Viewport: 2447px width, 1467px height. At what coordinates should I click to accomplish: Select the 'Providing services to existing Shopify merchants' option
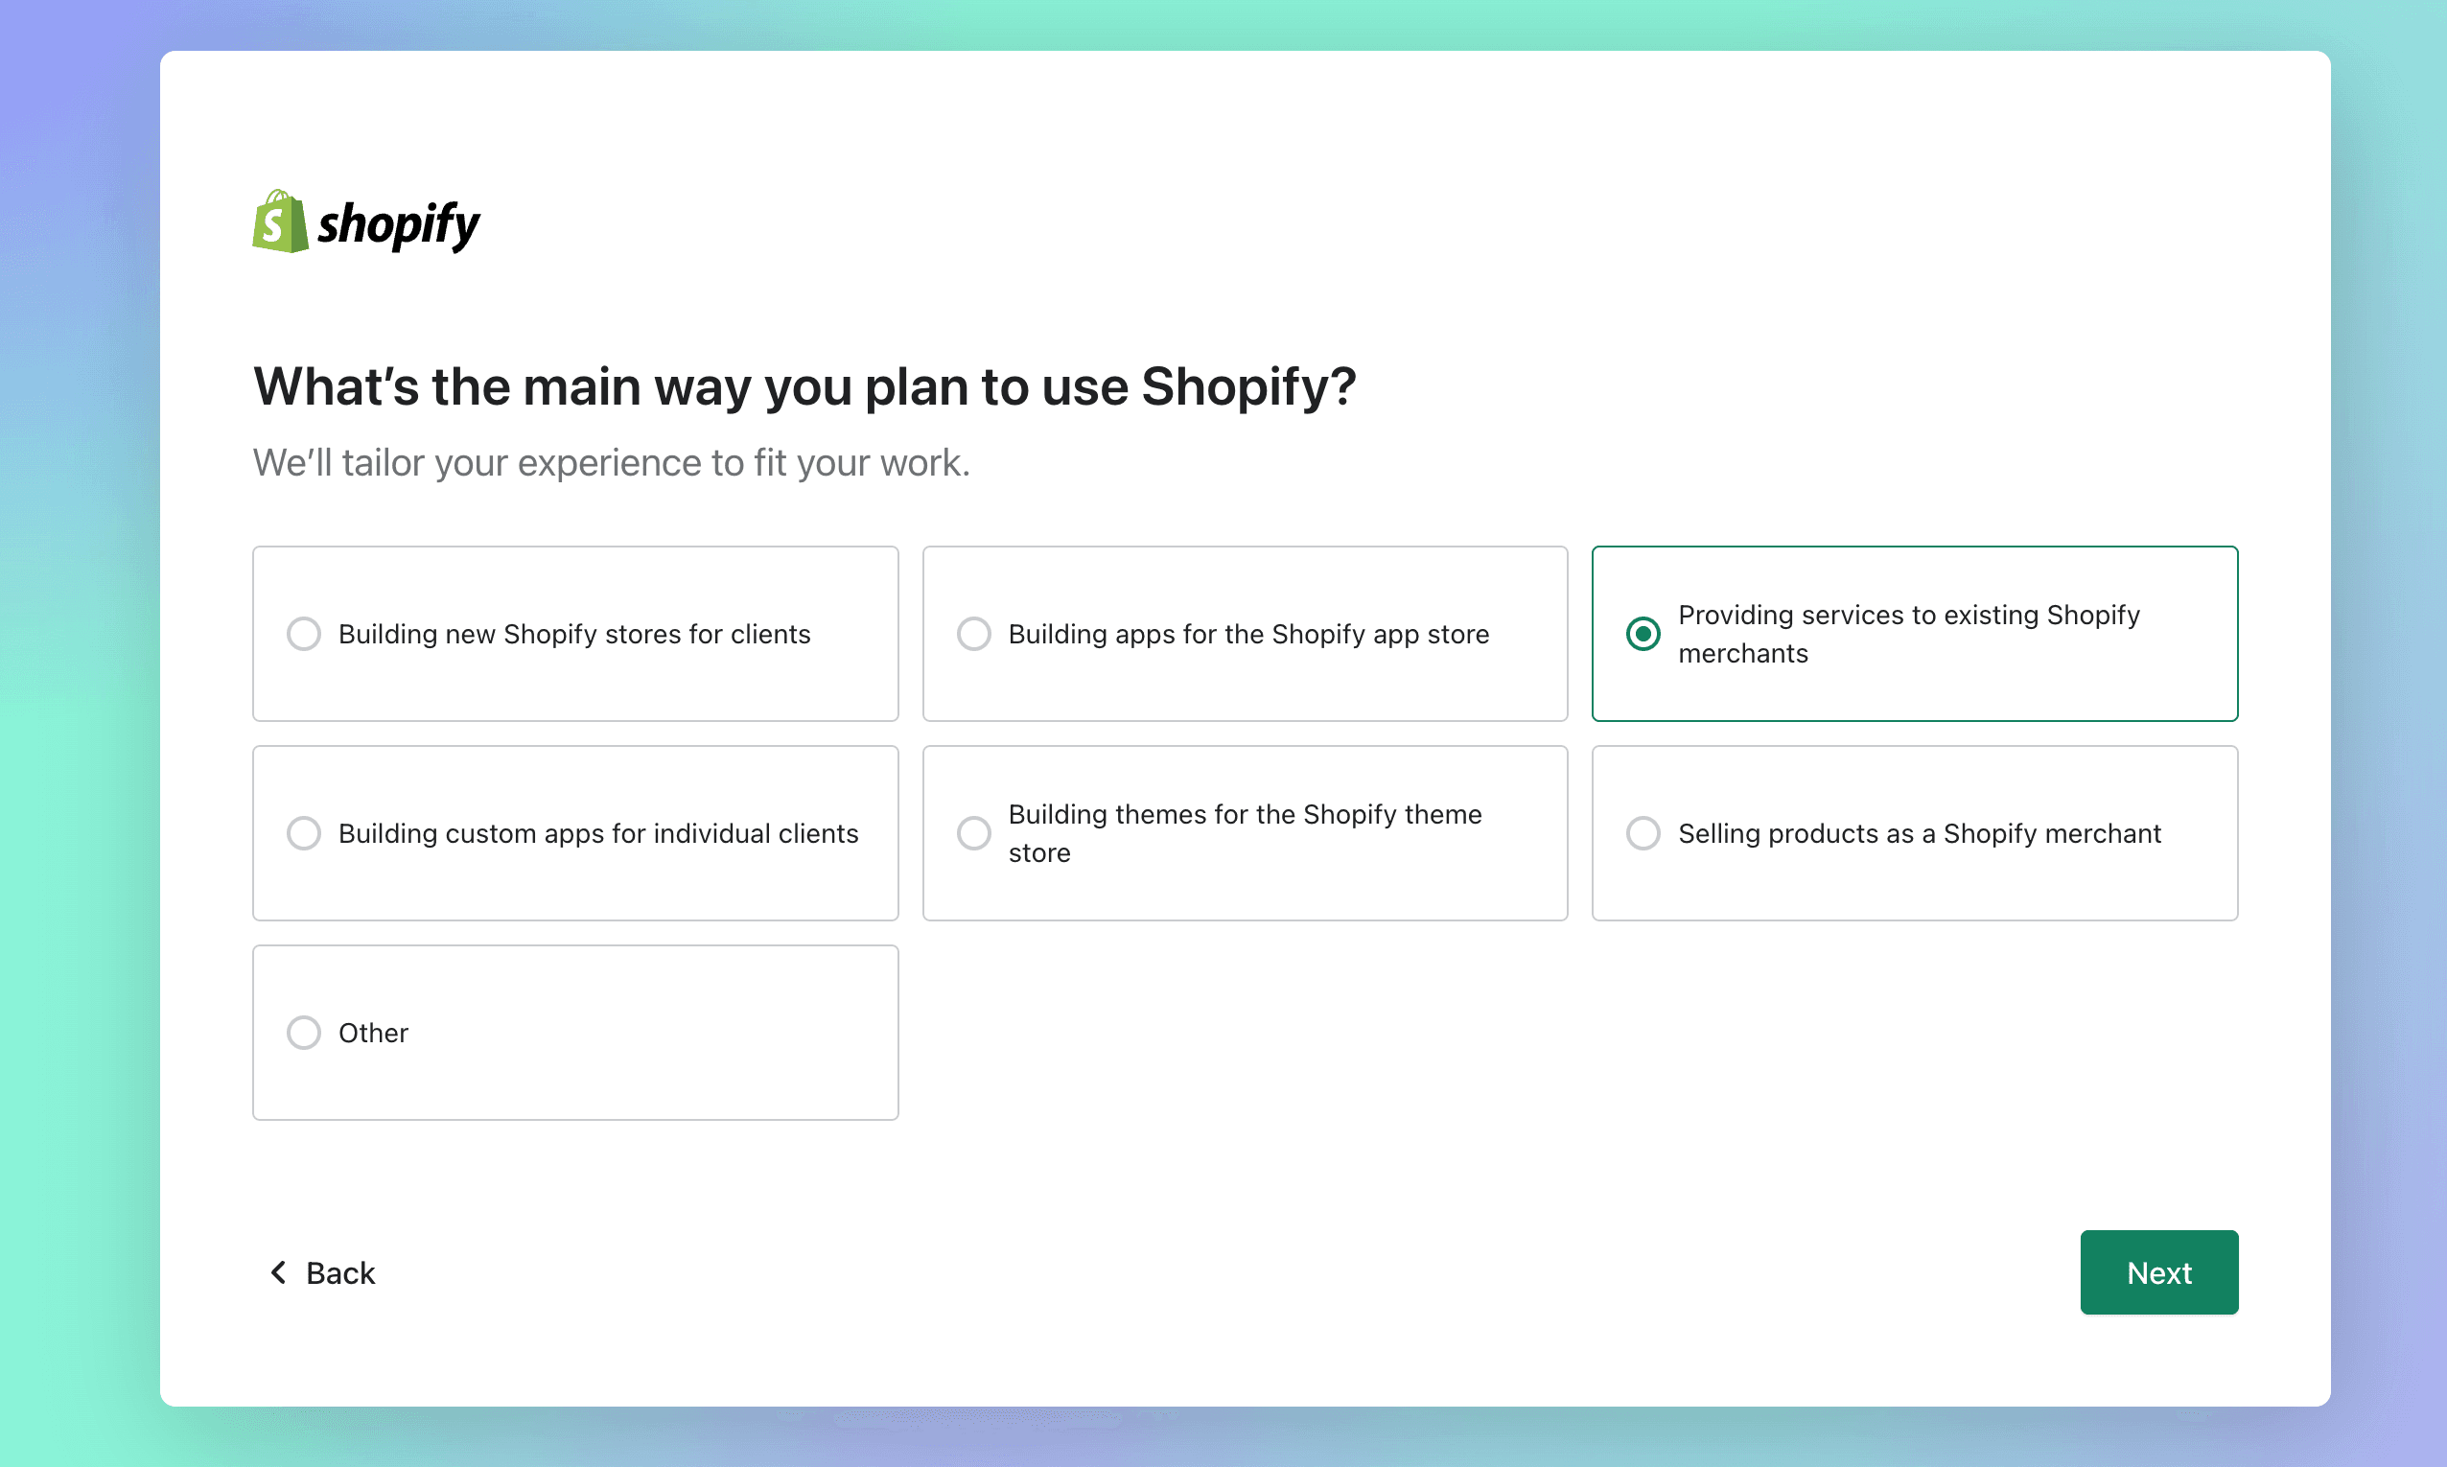tap(1643, 632)
